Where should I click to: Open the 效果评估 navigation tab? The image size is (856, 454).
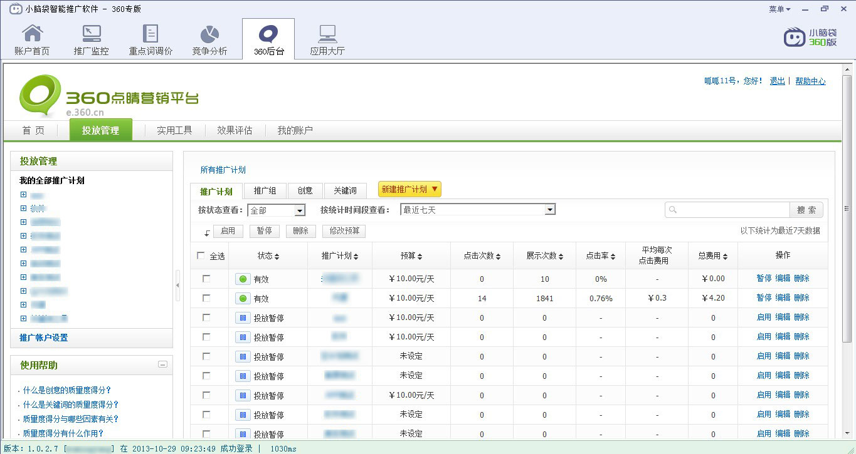point(235,130)
